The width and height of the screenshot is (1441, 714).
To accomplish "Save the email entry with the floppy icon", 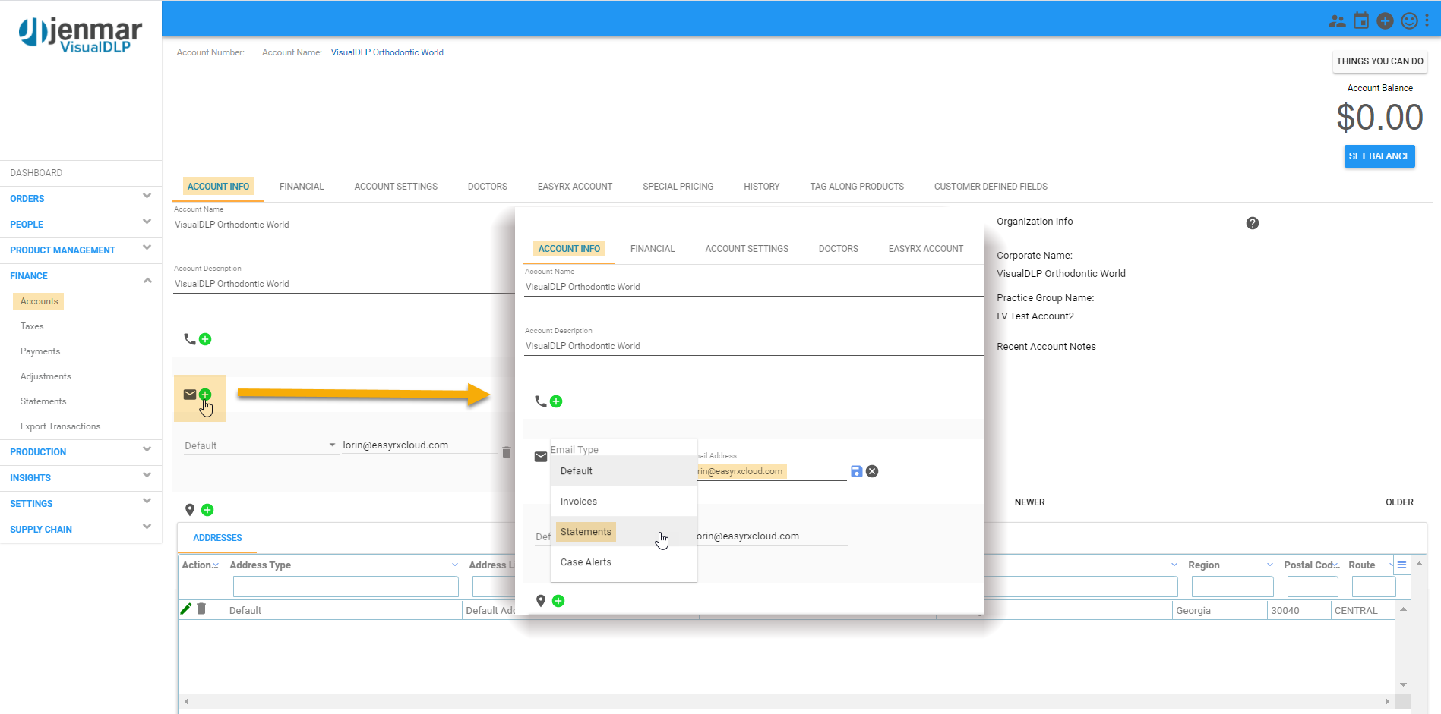I will point(857,471).
